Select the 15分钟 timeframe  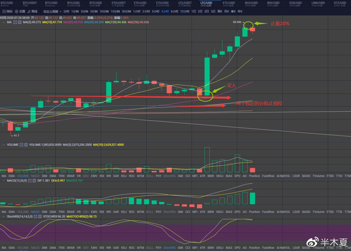click(115, 12)
